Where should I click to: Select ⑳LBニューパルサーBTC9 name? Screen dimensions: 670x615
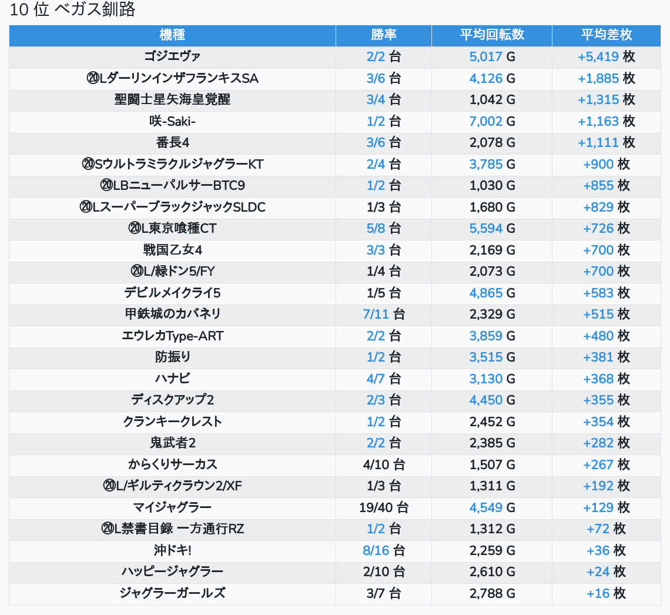[x=172, y=185]
